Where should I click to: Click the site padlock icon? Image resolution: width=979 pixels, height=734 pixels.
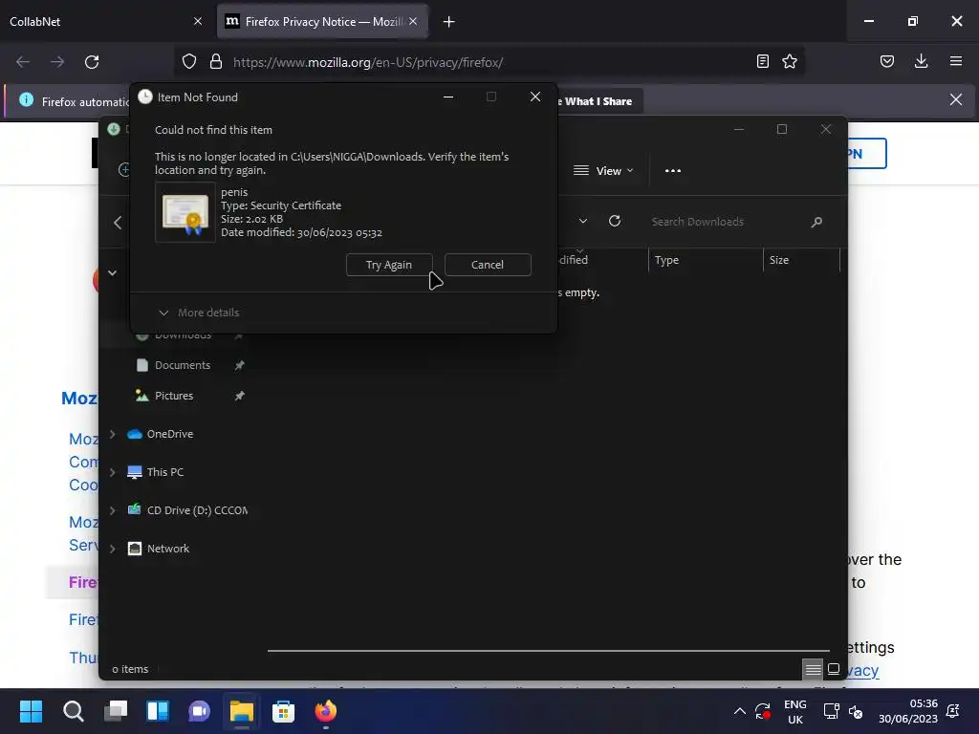(x=216, y=62)
